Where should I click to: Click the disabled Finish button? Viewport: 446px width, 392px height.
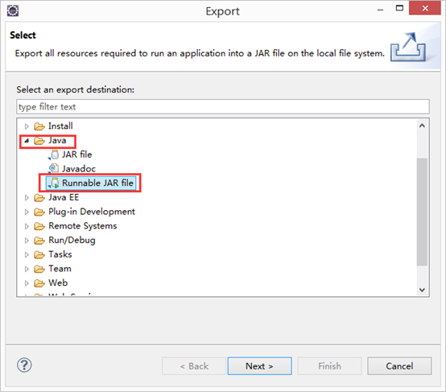[x=329, y=366]
